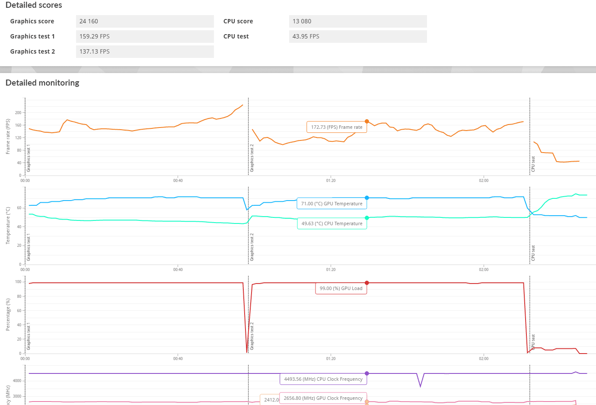Click the Graphics test 2 score label
The width and height of the screenshot is (596, 405).
[32, 51]
